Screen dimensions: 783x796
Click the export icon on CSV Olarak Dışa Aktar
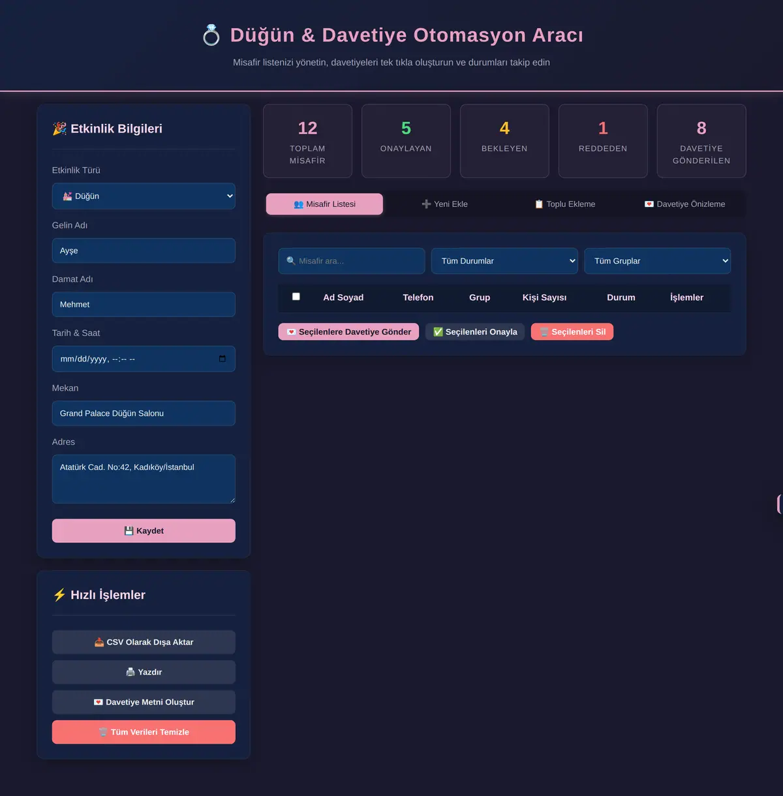[99, 642]
